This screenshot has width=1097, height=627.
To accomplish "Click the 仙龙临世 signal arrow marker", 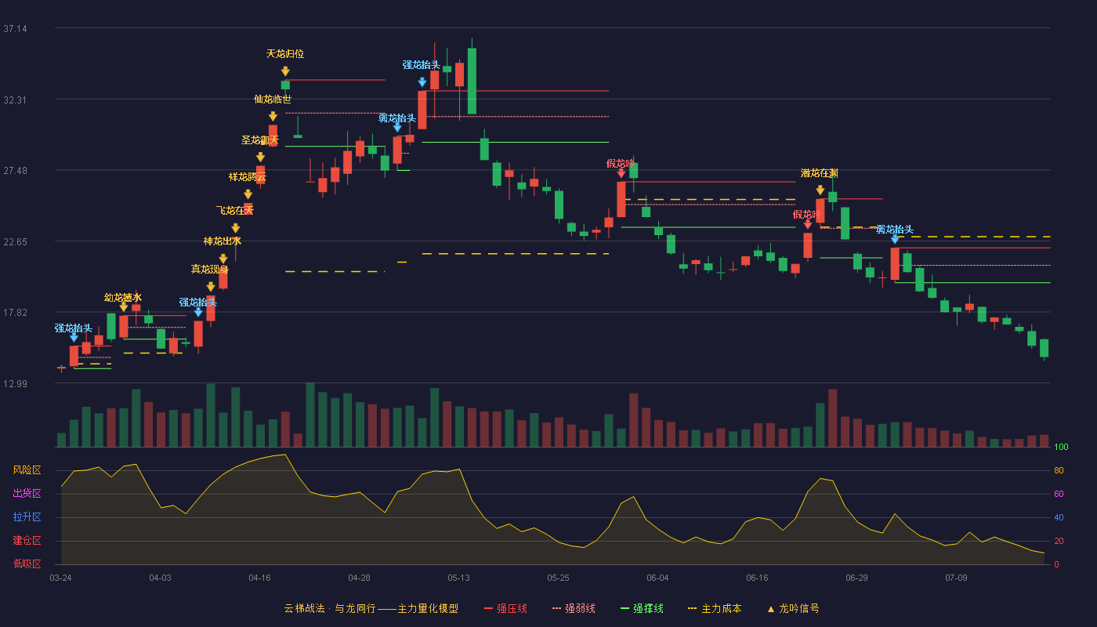I will coord(273,116).
